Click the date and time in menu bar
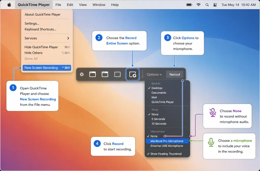260x171 pixels. point(238,5)
